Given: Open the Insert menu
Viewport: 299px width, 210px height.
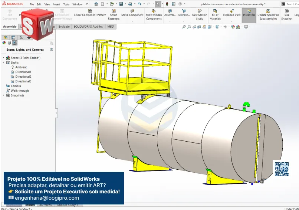Looking at the screenshot, I should click(x=57, y=4).
